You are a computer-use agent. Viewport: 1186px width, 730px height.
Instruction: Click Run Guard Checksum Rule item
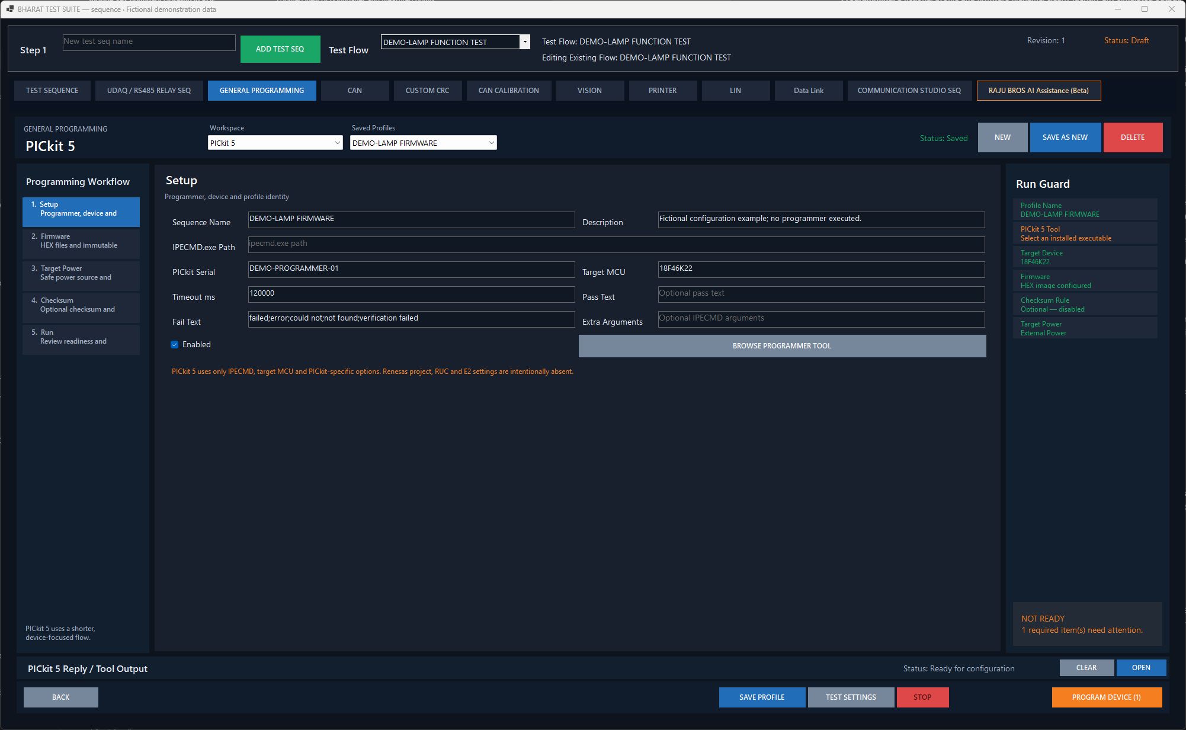coord(1085,305)
